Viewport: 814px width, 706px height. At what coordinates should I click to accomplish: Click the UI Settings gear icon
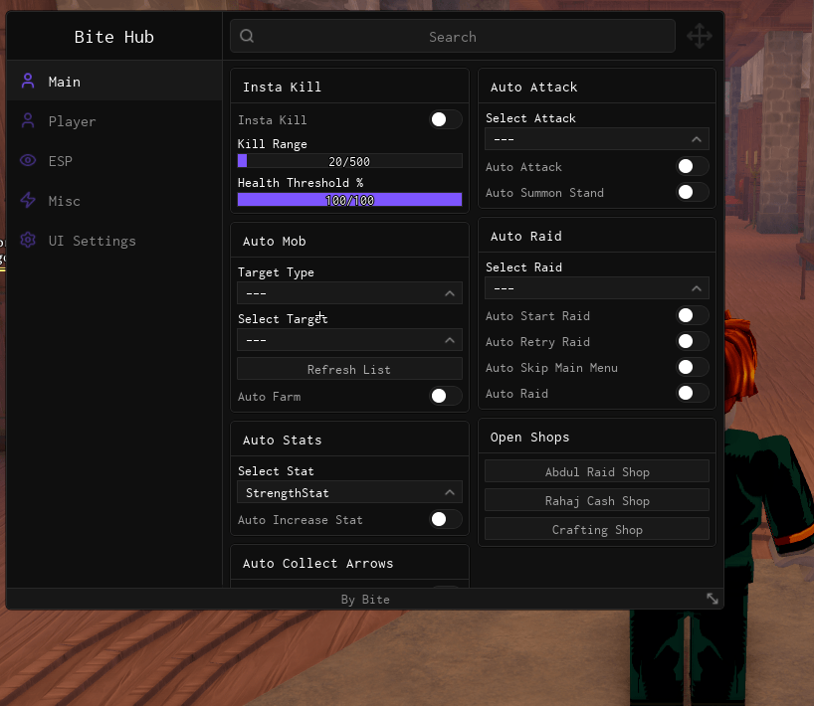pyautogui.click(x=28, y=240)
